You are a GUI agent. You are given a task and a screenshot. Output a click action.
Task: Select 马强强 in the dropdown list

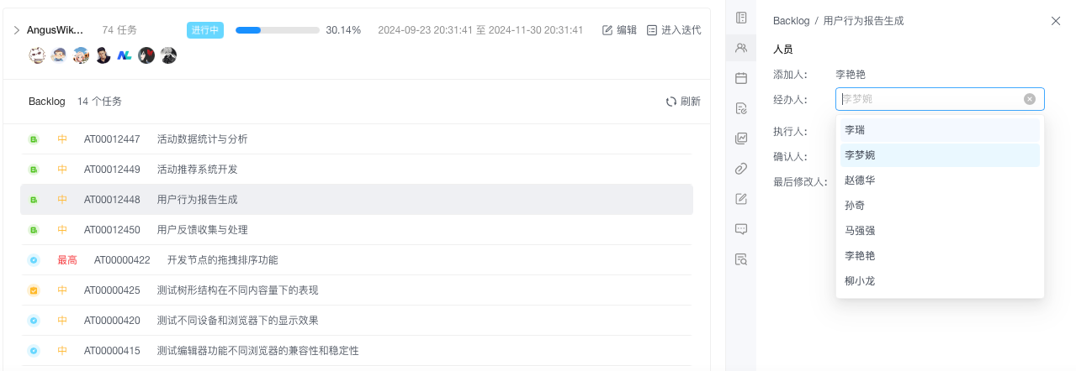tap(940, 231)
